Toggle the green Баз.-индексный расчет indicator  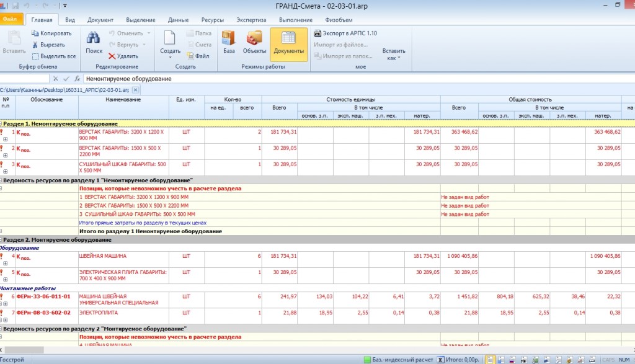coord(367,360)
